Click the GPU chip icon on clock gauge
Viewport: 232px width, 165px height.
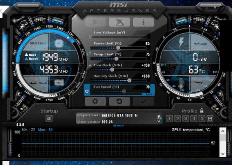[59, 43]
